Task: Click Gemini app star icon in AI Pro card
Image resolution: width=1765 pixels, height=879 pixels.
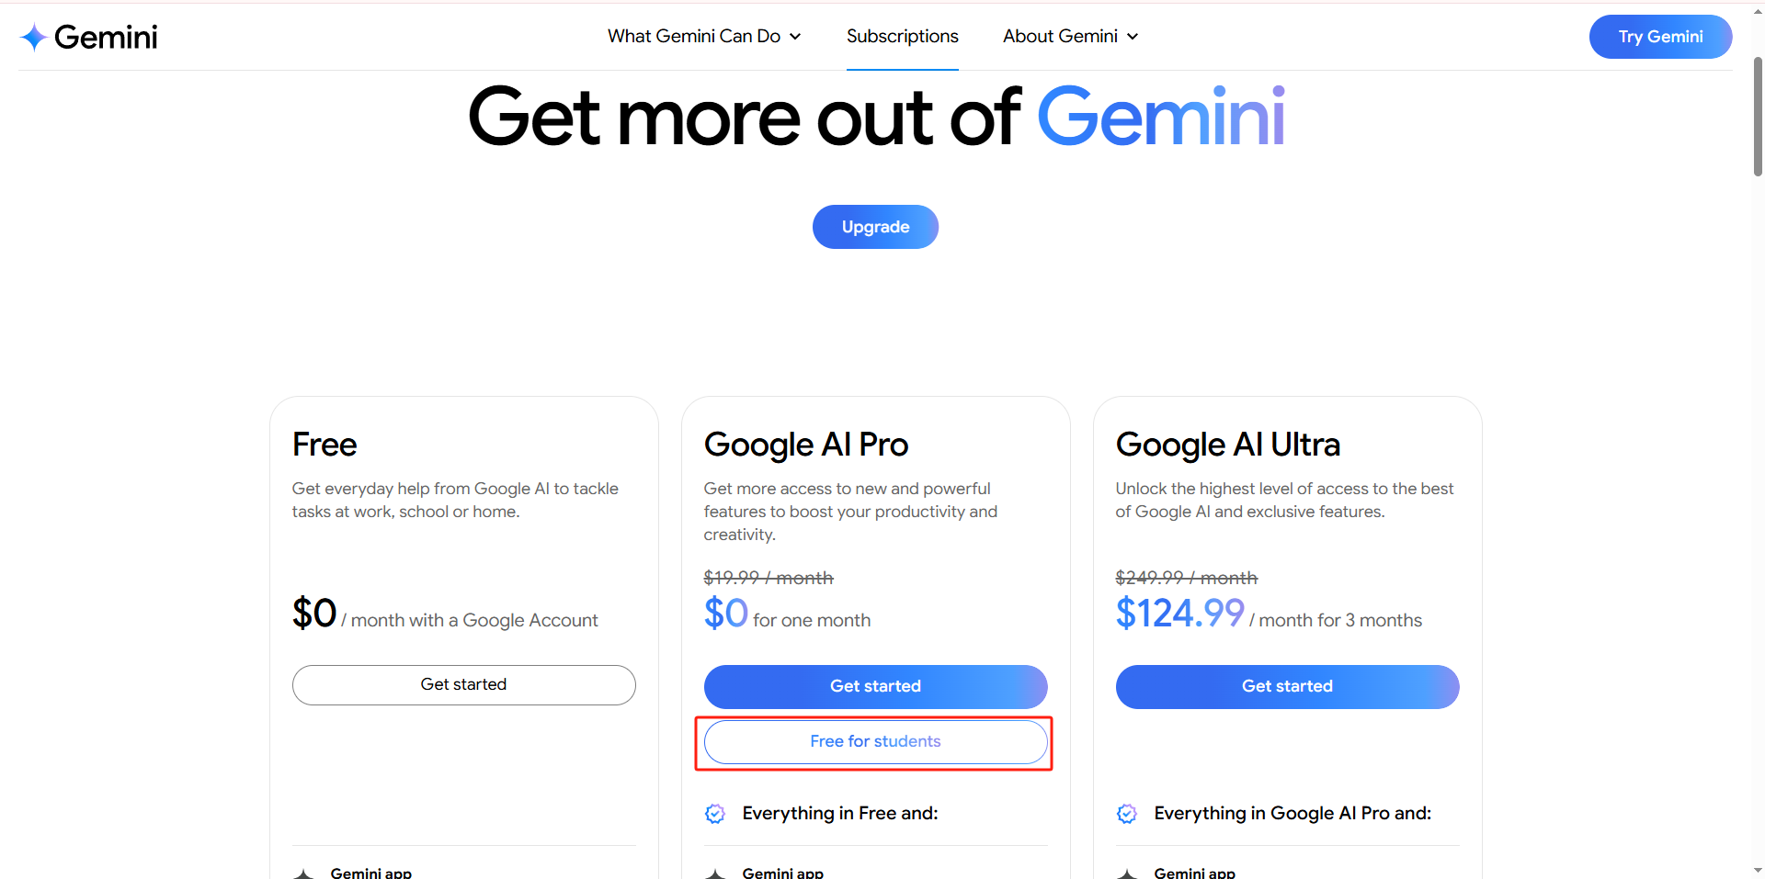Action: click(715, 873)
